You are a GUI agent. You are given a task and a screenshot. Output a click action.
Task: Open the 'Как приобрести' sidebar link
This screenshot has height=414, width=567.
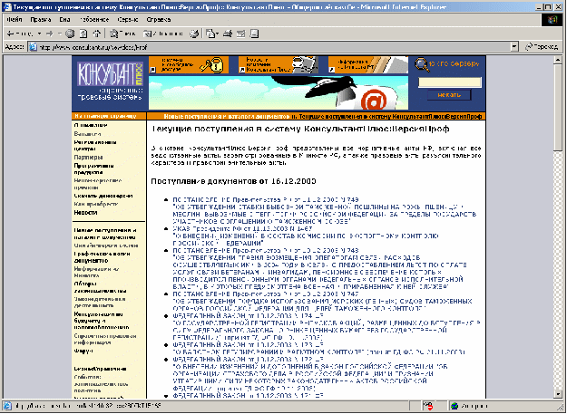coord(96,205)
